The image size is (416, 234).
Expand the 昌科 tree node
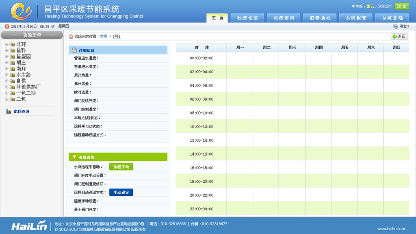[x=7, y=50]
